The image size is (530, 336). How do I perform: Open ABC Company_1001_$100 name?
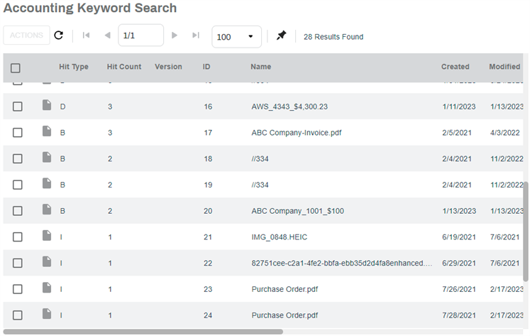pyautogui.click(x=298, y=211)
